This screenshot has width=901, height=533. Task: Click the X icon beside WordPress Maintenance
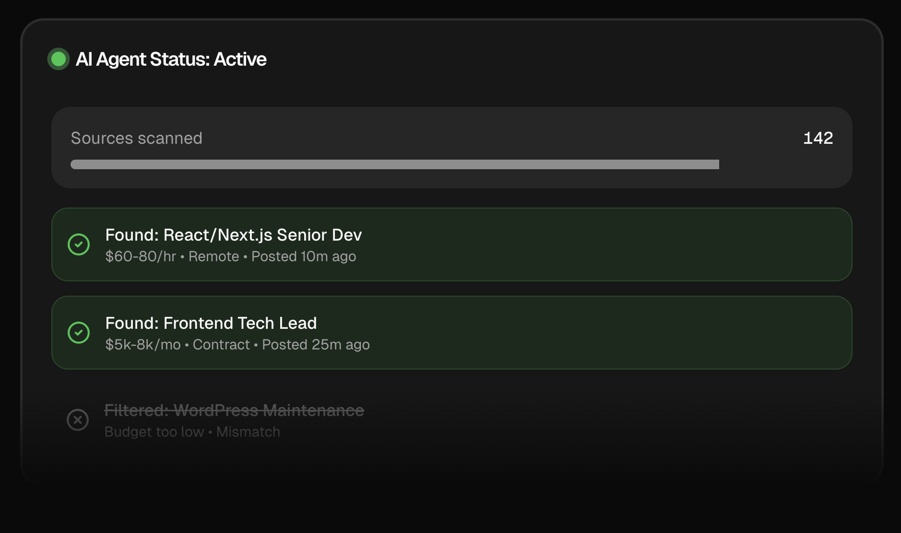(x=78, y=420)
